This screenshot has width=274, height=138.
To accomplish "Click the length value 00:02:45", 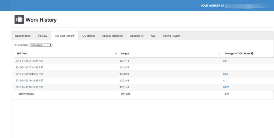I will pyautogui.click(x=124, y=67).
